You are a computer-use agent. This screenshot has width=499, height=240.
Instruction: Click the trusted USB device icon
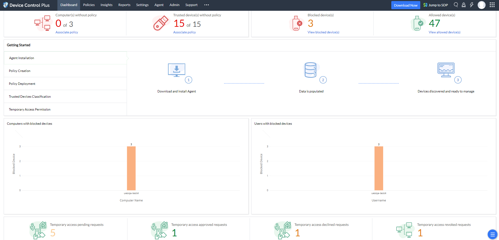coord(161,23)
